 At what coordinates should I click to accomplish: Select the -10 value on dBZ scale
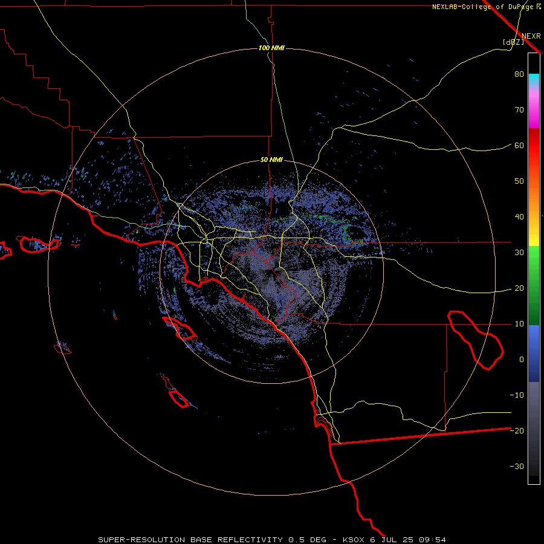[x=517, y=395]
